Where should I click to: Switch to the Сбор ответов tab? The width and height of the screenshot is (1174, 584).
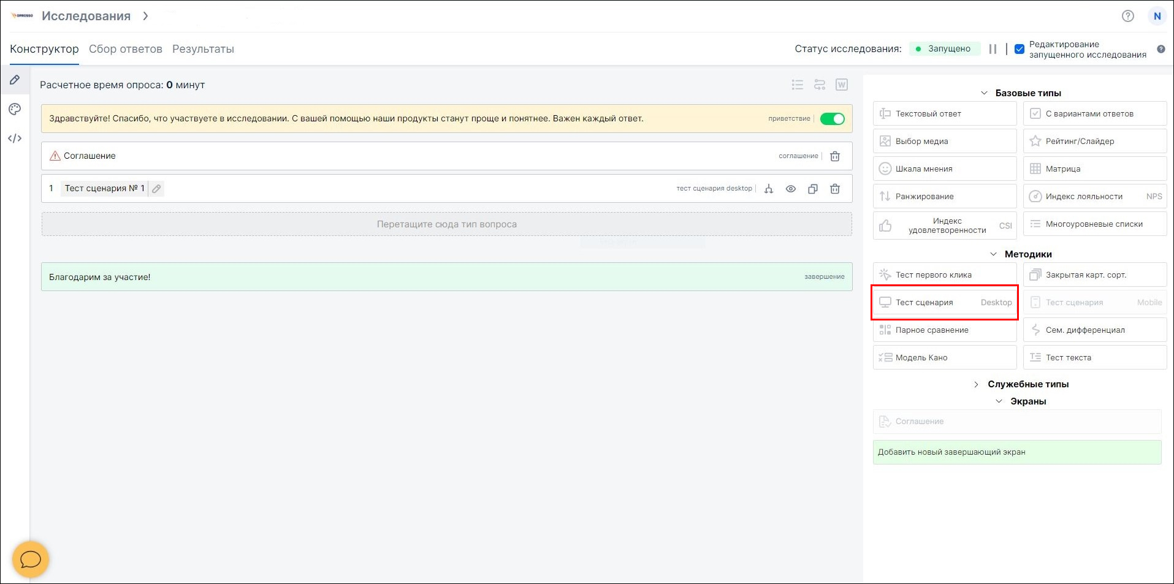(x=125, y=49)
